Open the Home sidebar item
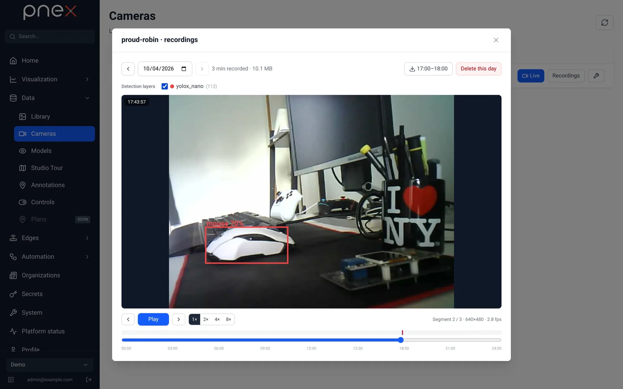 (x=50, y=60)
